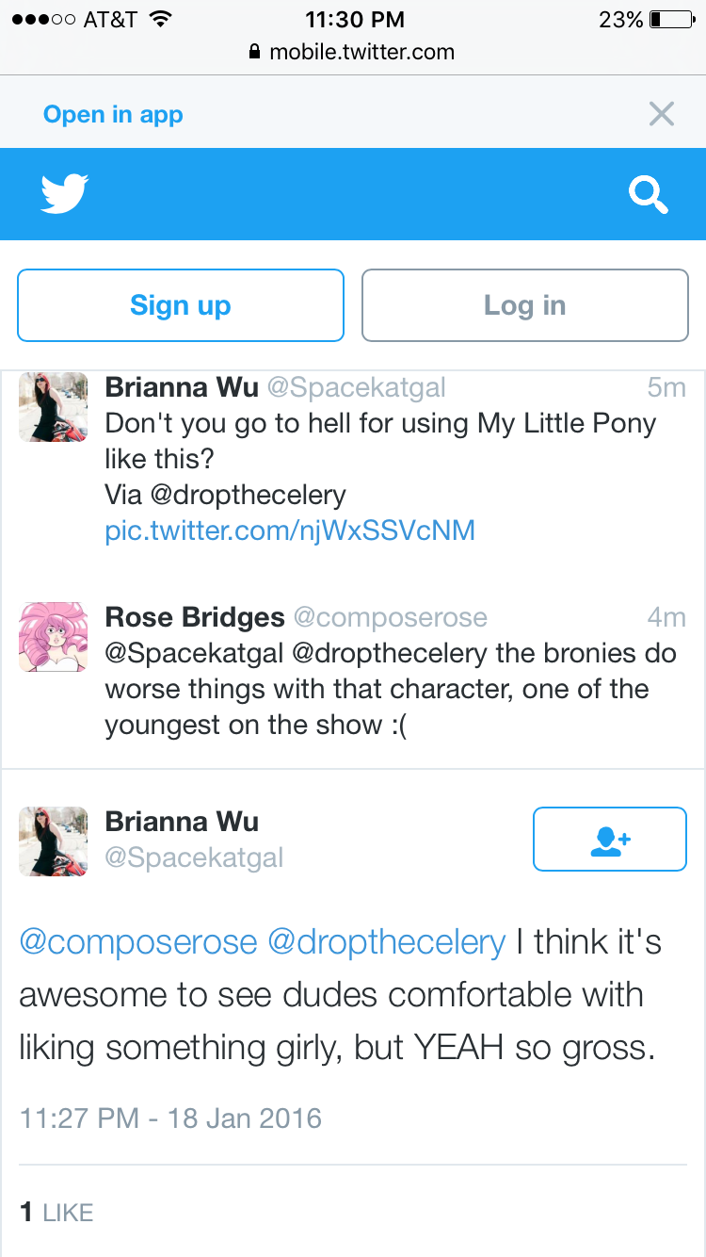This screenshot has width=706, height=1257.
Task: Tap the lock icon in address bar
Action: tap(254, 52)
